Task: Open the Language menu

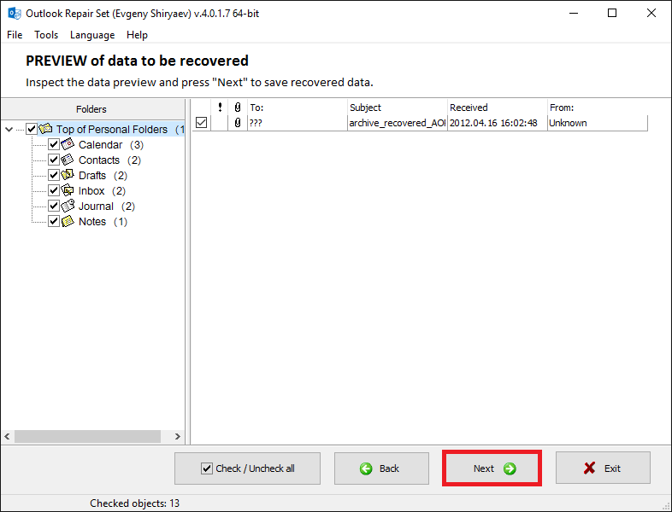Action: pos(92,35)
